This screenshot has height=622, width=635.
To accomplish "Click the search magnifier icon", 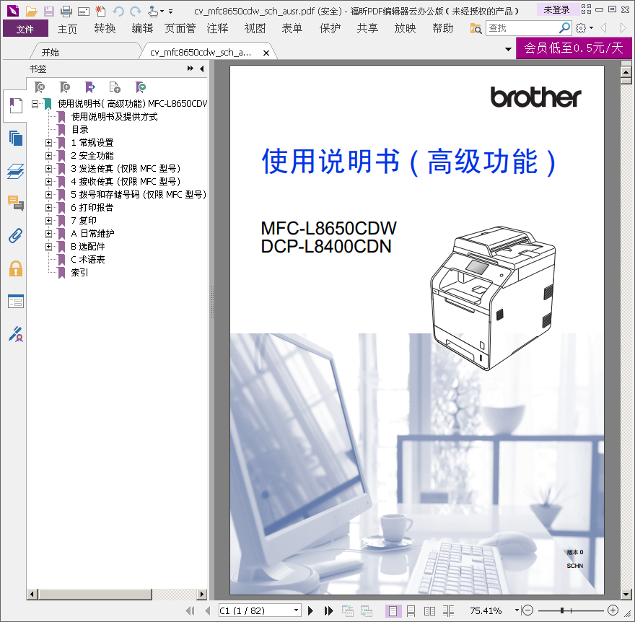I will (x=564, y=28).
